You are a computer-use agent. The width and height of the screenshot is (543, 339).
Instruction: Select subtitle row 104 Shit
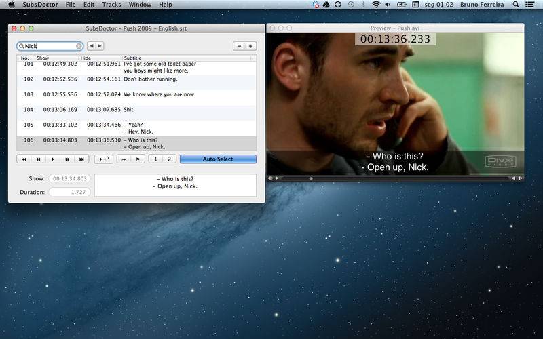pyautogui.click(x=136, y=113)
